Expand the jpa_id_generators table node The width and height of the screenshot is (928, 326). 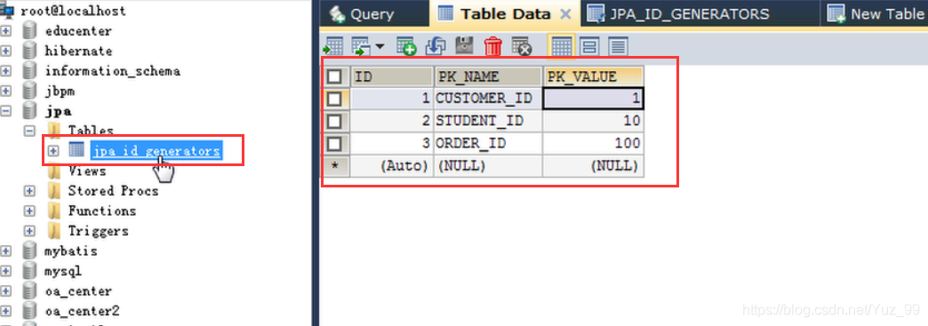pos(53,151)
